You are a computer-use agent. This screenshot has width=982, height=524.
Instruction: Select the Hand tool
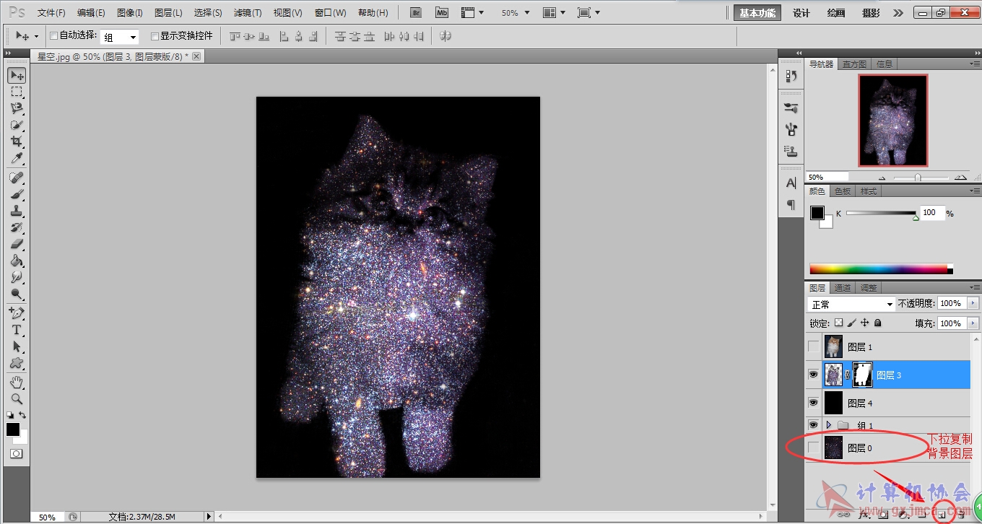point(17,382)
